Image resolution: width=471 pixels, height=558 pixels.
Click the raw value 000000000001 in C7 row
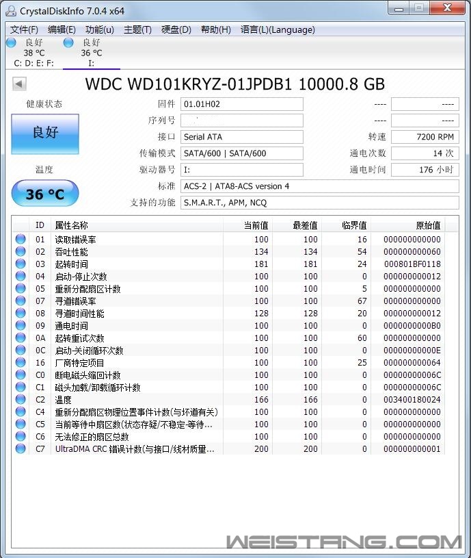coord(412,448)
